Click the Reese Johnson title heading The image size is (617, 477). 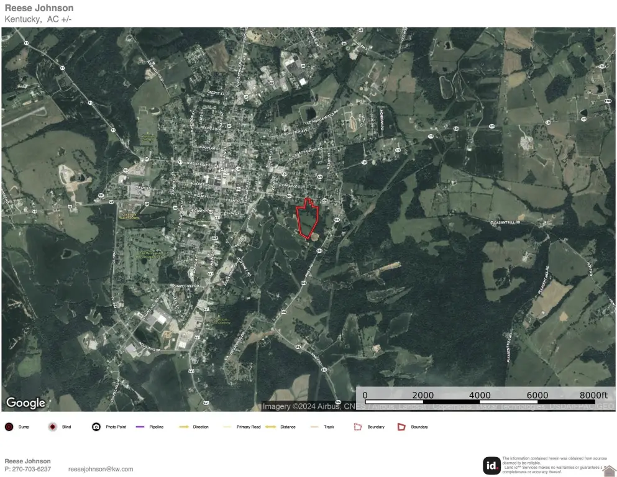[x=39, y=8]
